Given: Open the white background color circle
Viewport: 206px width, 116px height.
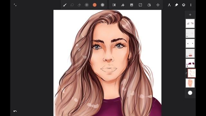Looking at the screenshot, I should click(190, 93).
